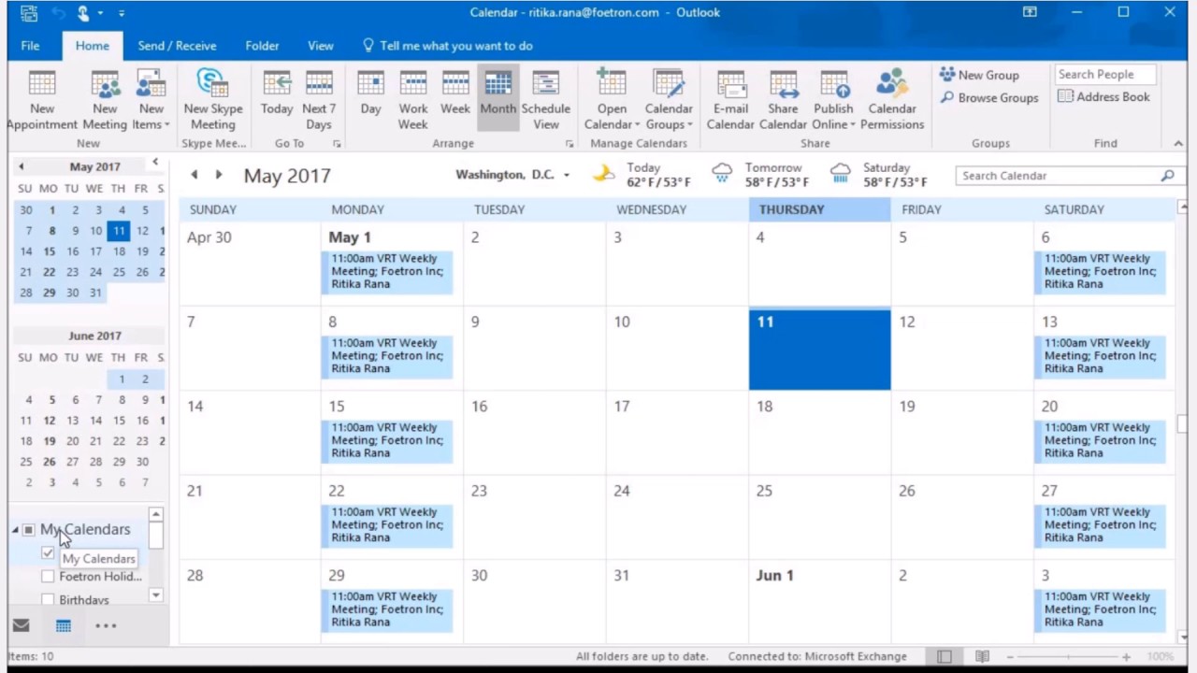
Task: Select the Home tab
Action: point(92,46)
